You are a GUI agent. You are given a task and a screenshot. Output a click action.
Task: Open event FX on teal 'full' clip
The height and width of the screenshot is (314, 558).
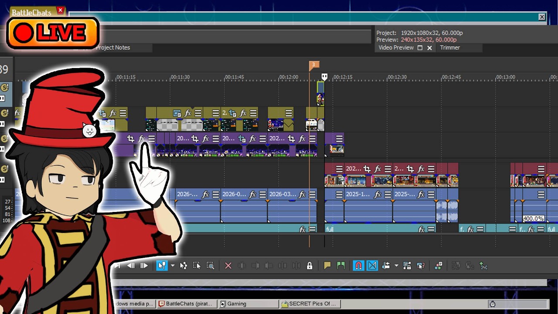(x=421, y=229)
